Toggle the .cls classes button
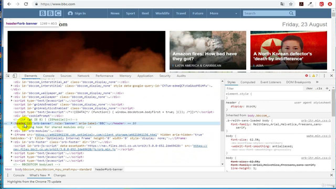The image size is (336, 189). (319, 88)
